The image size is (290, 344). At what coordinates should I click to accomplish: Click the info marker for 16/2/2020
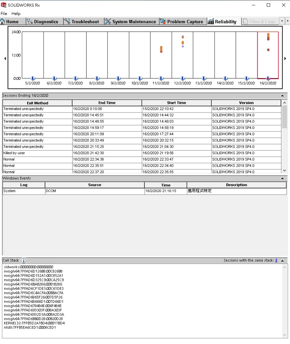tap(268, 78)
